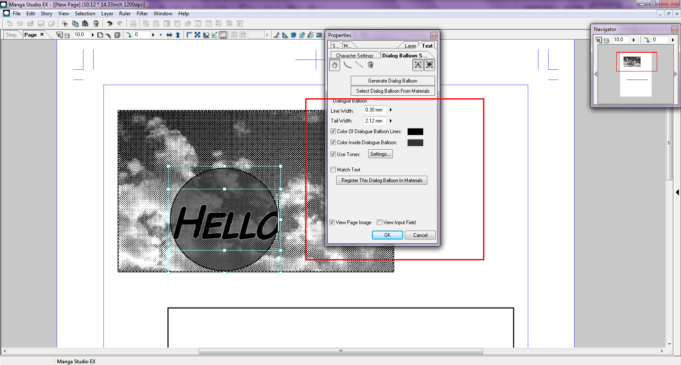Click the Cut scissors icon in the toolbar
681x365 pixels.
pos(65,23)
